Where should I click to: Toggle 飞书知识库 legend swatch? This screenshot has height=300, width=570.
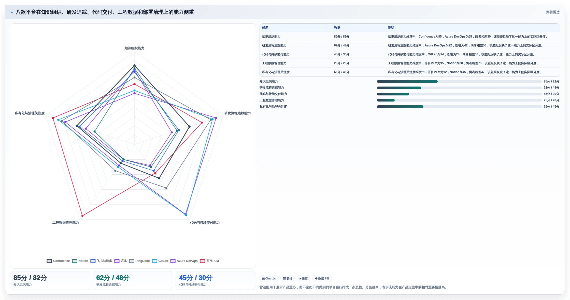(x=93, y=261)
